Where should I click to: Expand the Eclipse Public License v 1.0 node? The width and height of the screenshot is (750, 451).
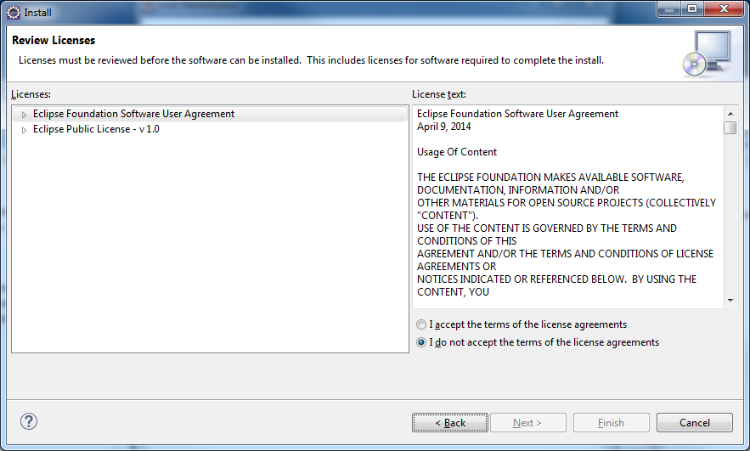[x=25, y=130]
